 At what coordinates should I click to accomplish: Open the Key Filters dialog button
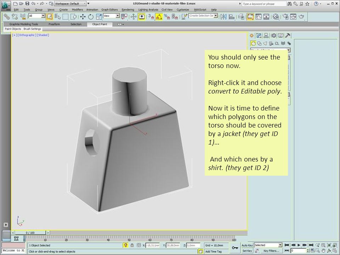[272, 251]
